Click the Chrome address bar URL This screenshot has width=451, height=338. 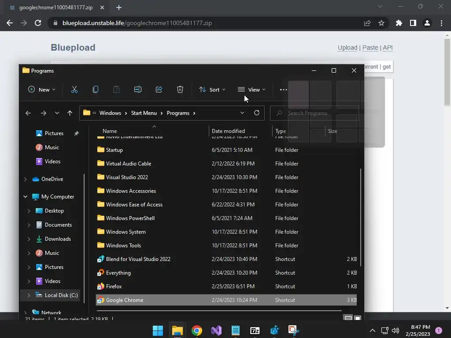pyautogui.click(x=137, y=23)
